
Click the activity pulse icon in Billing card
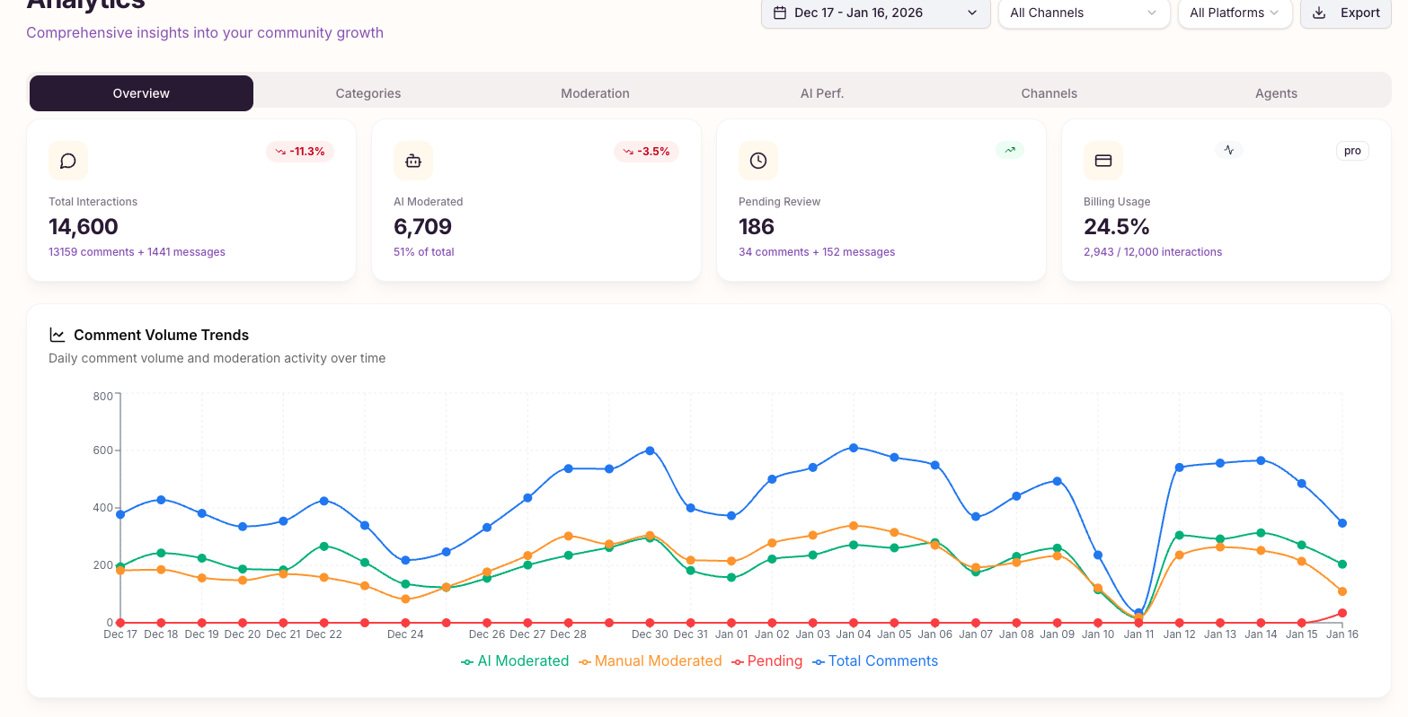click(x=1229, y=151)
